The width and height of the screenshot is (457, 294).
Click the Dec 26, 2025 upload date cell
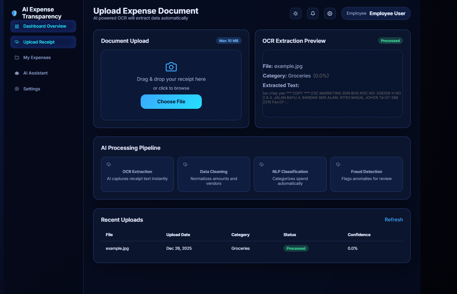(x=179, y=248)
